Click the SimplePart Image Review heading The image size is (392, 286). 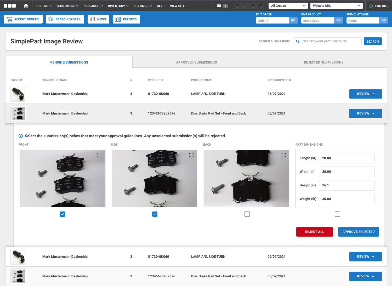pos(47,41)
